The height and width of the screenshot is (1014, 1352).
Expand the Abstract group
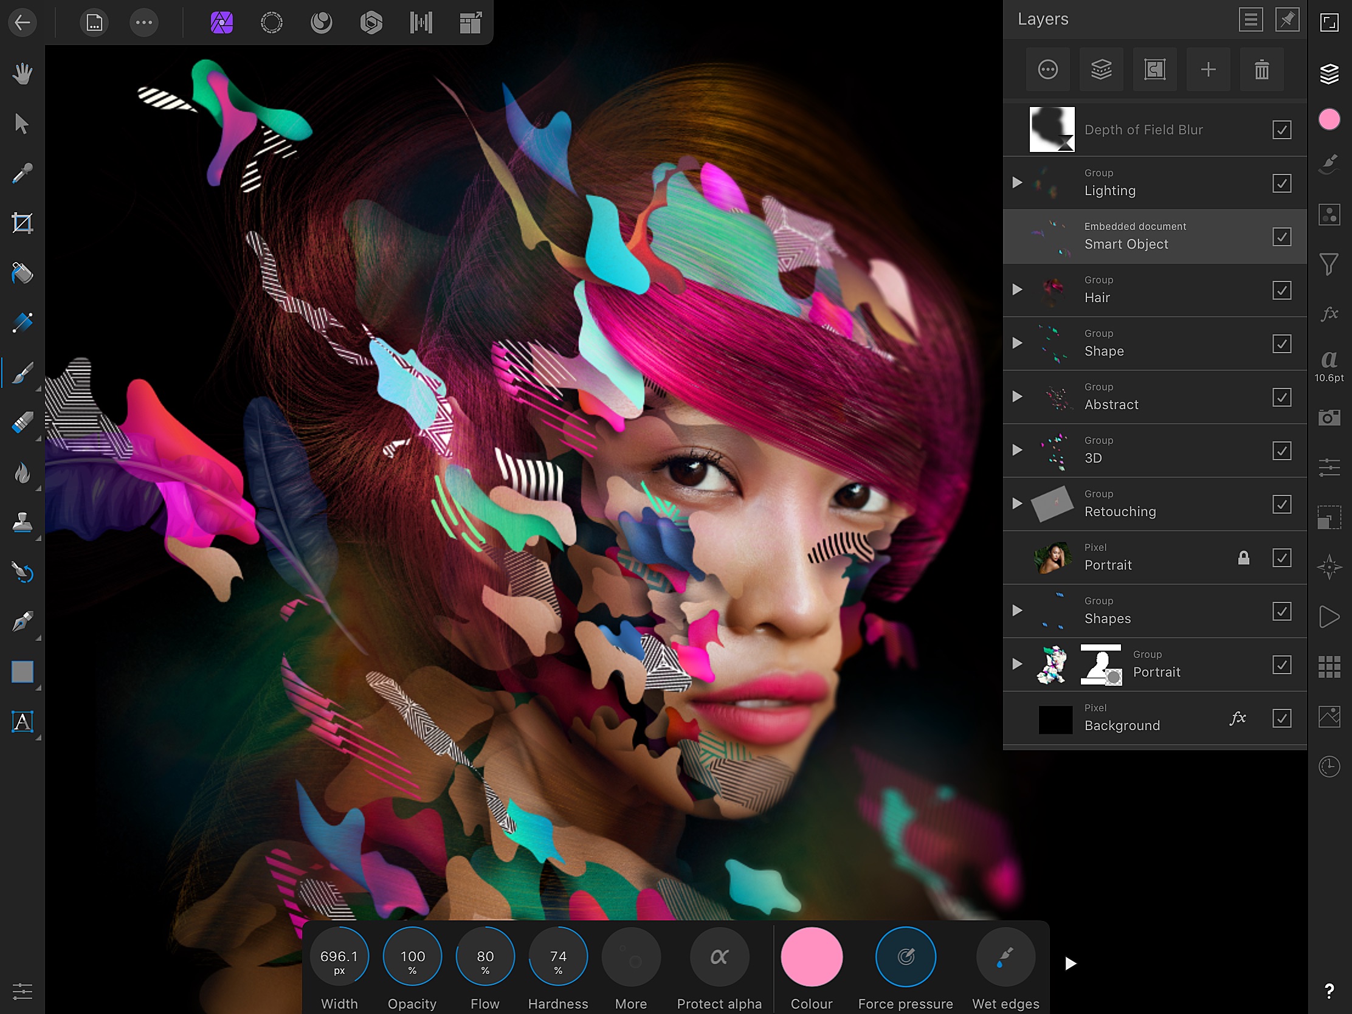click(x=1017, y=397)
